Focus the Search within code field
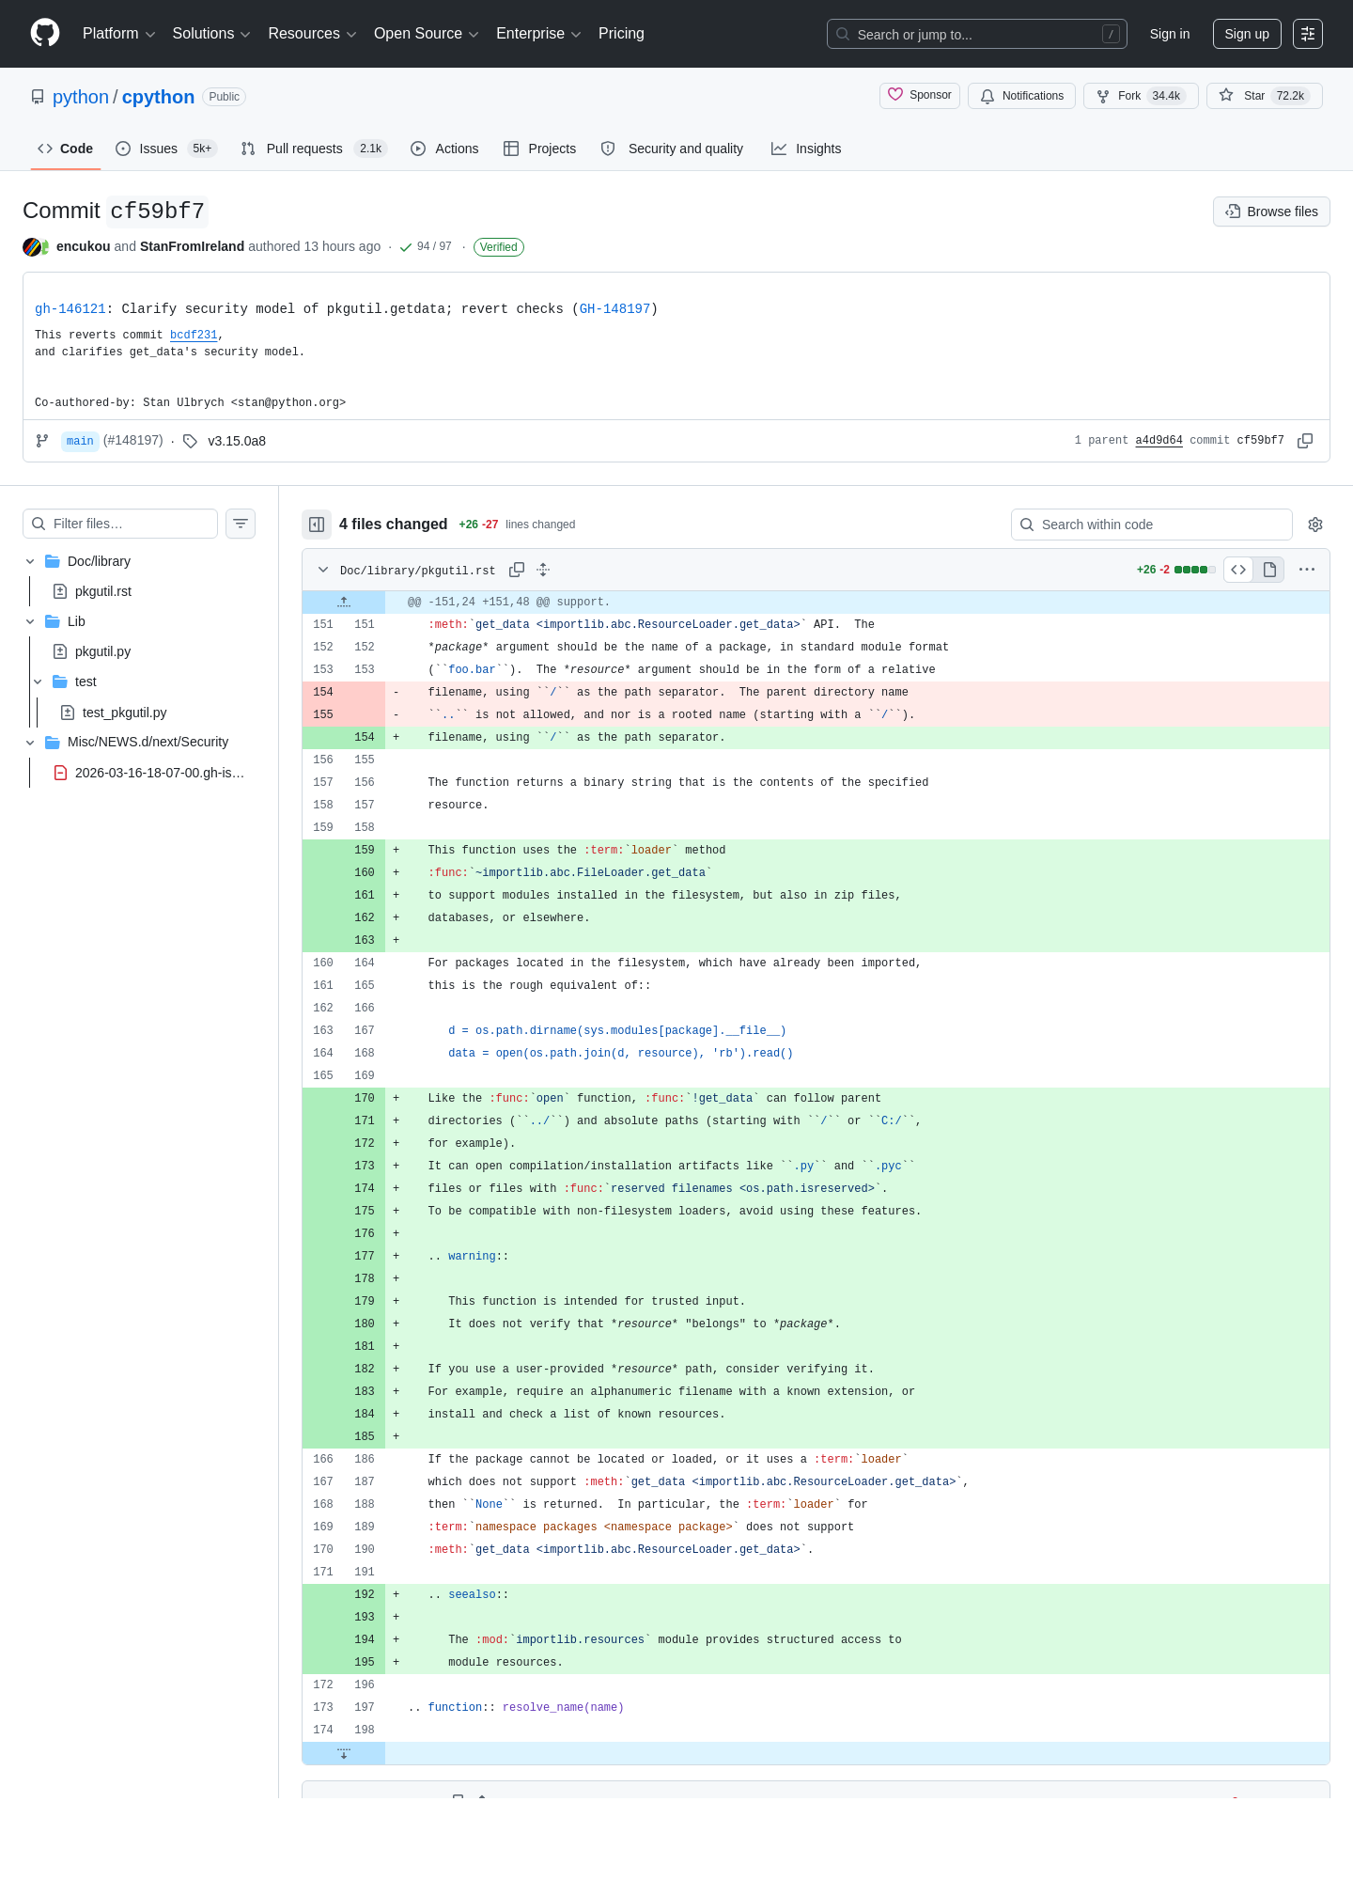Viewport: 1353px width, 1880px height. [1152, 525]
